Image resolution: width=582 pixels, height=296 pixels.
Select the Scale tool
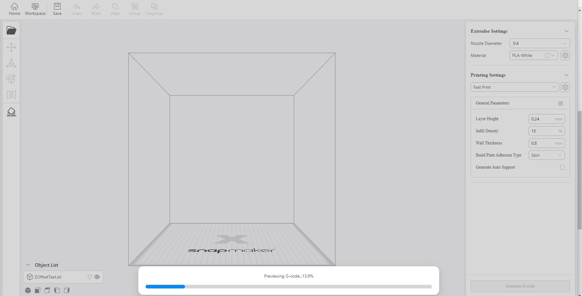tap(11, 63)
